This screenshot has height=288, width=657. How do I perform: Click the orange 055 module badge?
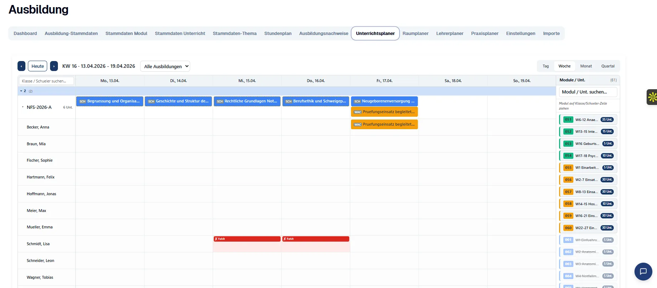point(568,168)
